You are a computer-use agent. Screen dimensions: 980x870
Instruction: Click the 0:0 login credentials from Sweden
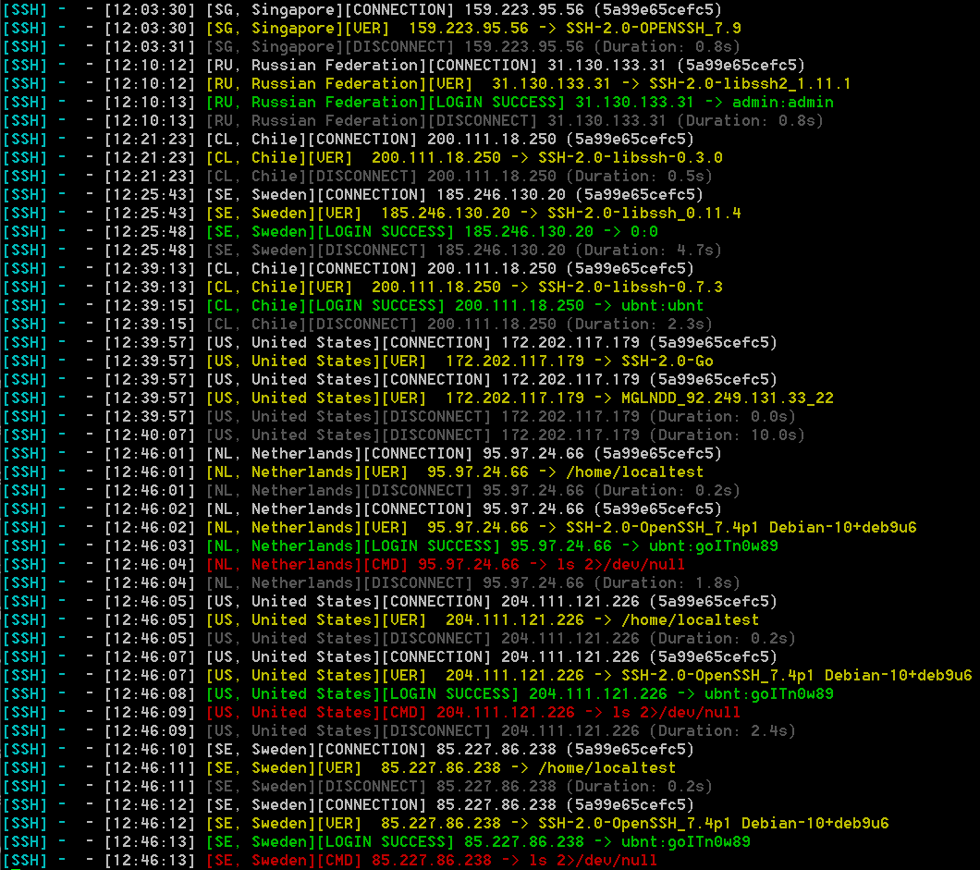pyautogui.click(x=643, y=231)
